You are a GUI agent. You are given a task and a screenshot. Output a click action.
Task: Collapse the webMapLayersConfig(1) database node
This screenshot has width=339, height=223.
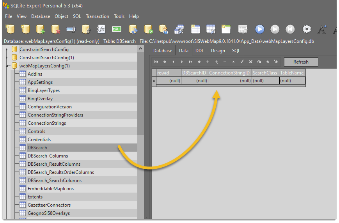(7, 66)
